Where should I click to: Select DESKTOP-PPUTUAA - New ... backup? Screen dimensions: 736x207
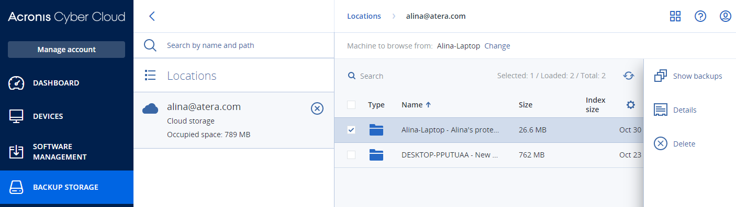pos(450,155)
